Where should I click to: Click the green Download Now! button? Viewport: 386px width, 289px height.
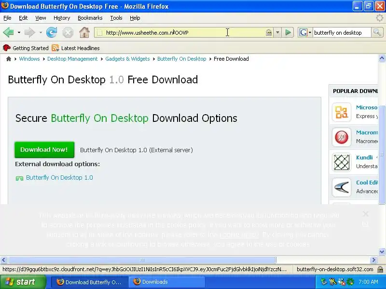coord(44,150)
